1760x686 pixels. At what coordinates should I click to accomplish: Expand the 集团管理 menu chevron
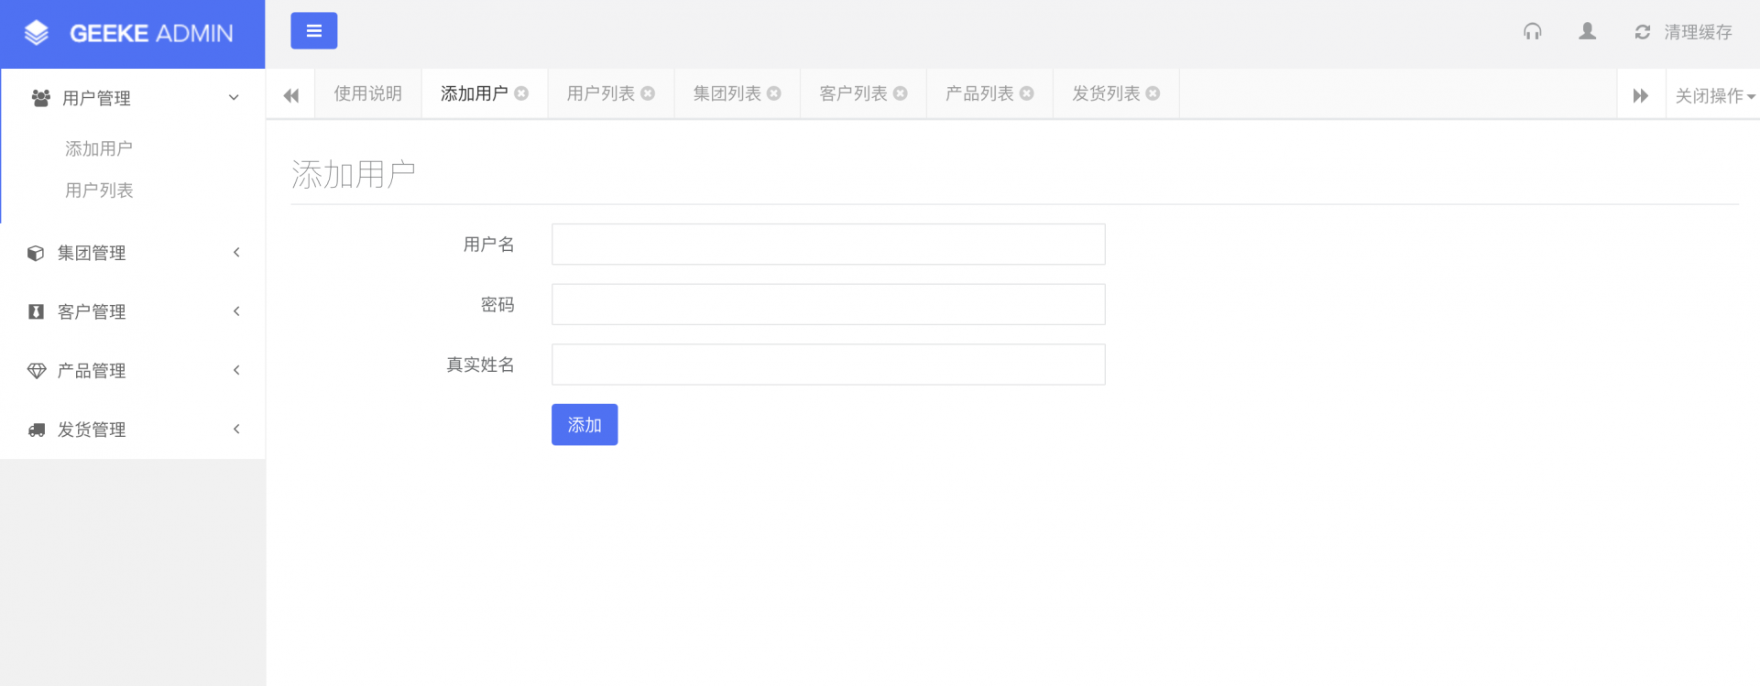tap(236, 252)
